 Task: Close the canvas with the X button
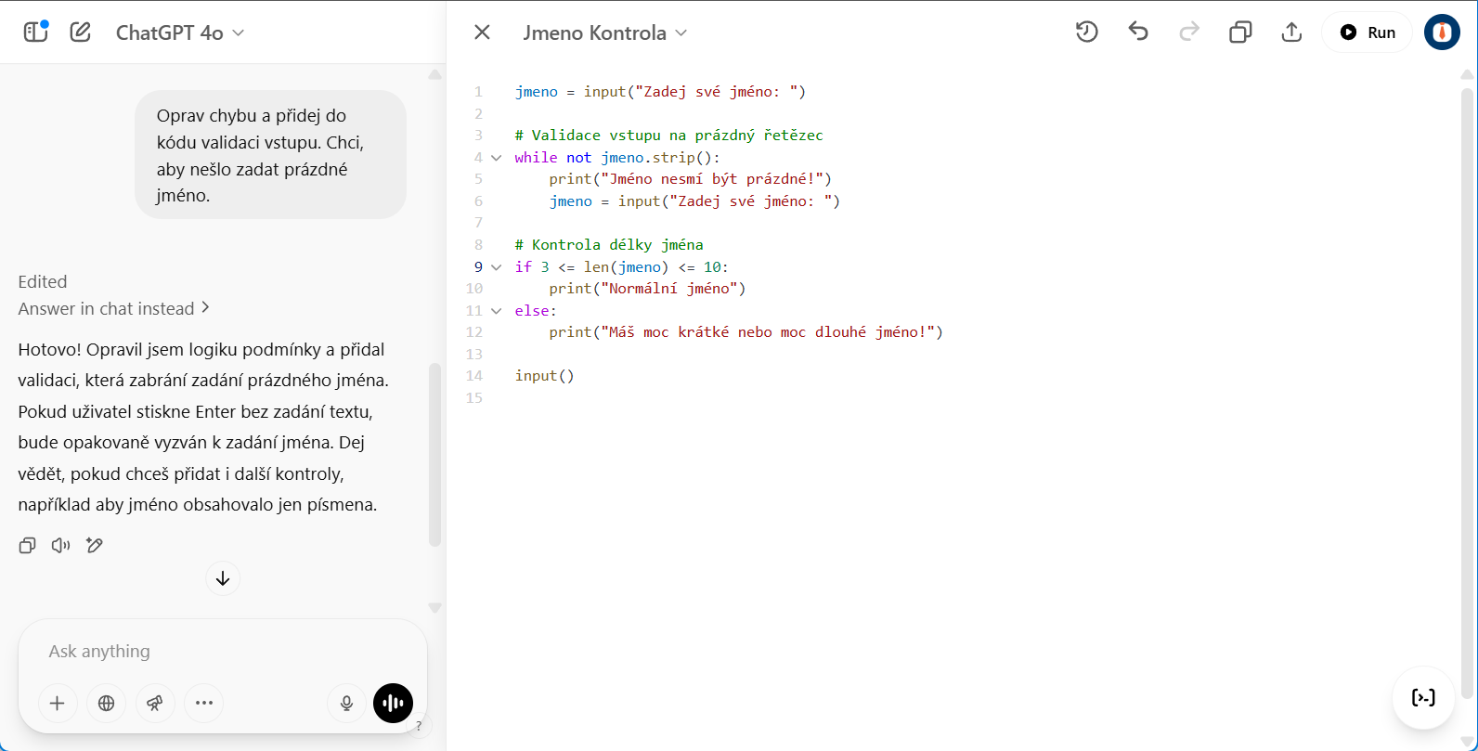(482, 32)
